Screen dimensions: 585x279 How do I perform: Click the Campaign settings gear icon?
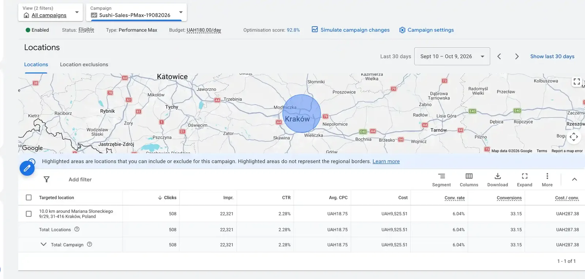[x=402, y=30]
